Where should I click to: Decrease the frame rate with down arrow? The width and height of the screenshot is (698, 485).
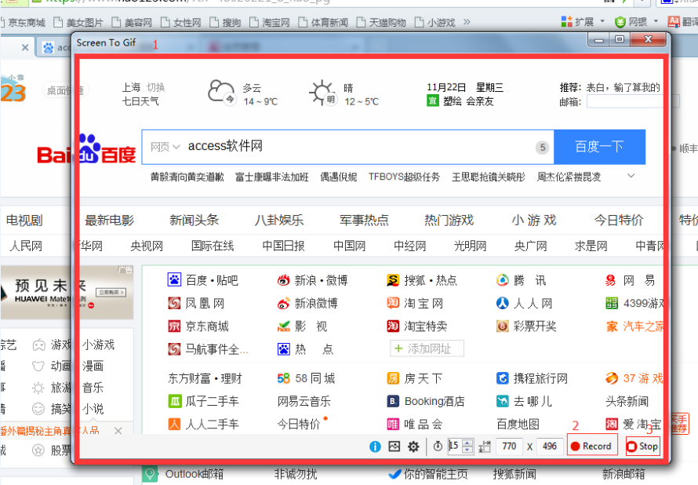pyautogui.click(x=467, y=450)
